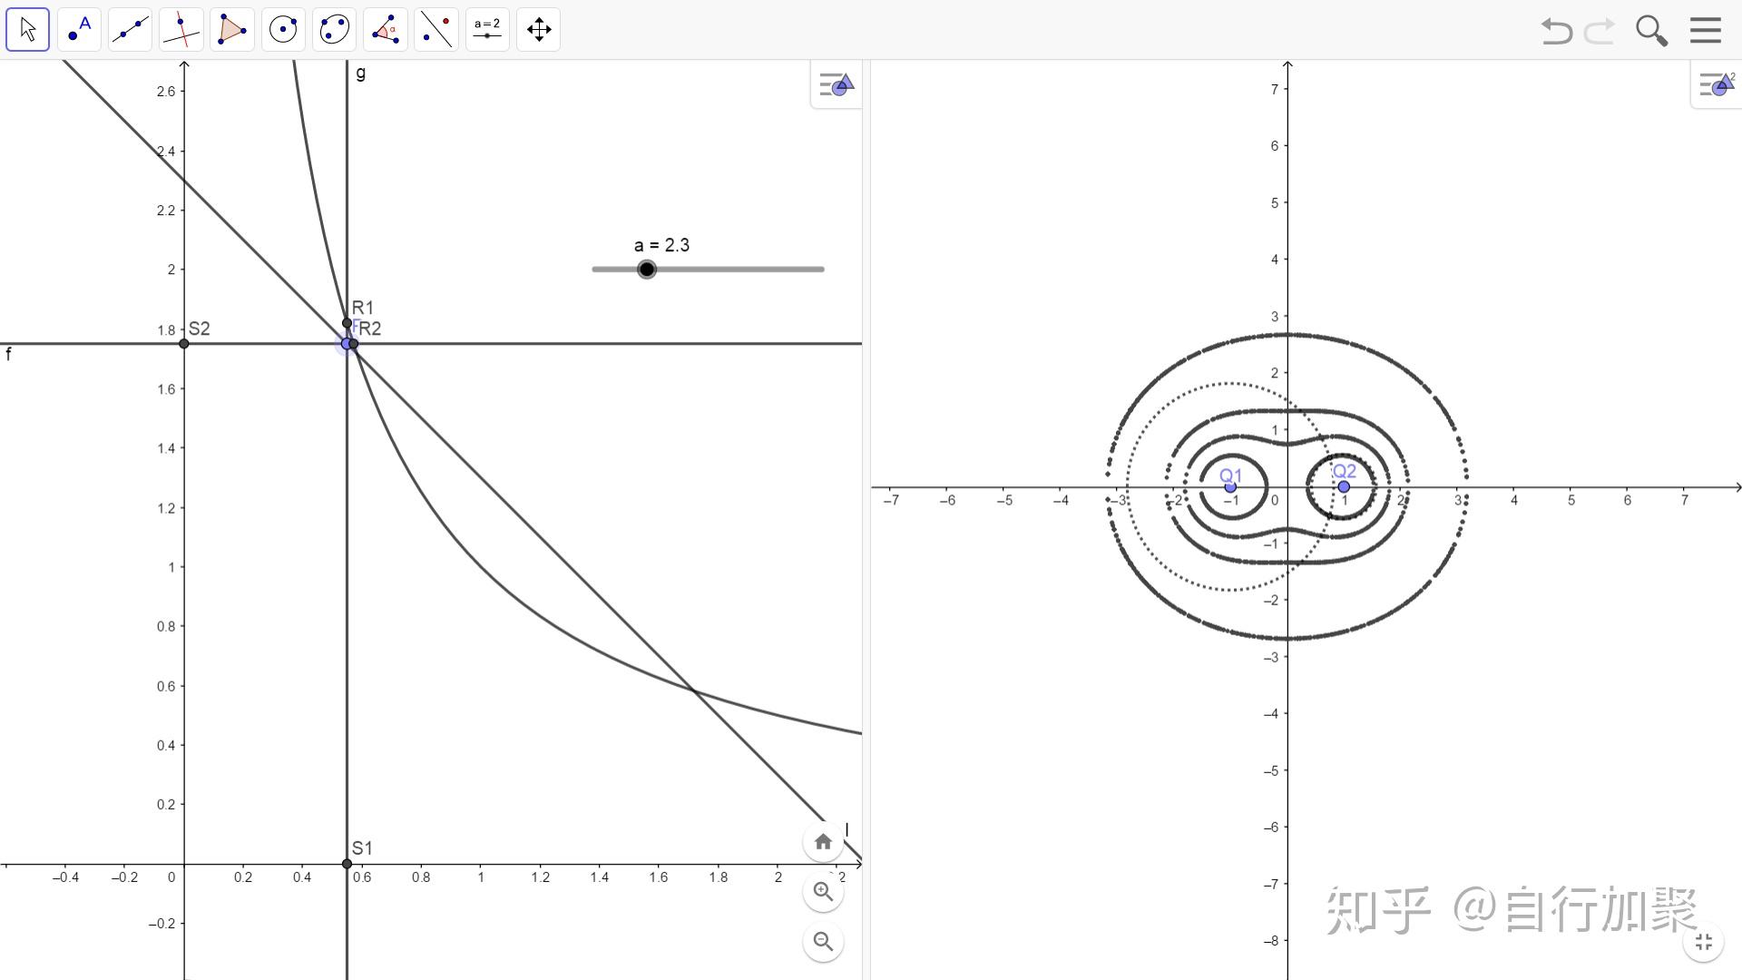This screenshot has height=980, width=1742.
Task: Select the Perpendicular Line tool
Action: pyautogui.click(x=181, y=30)
